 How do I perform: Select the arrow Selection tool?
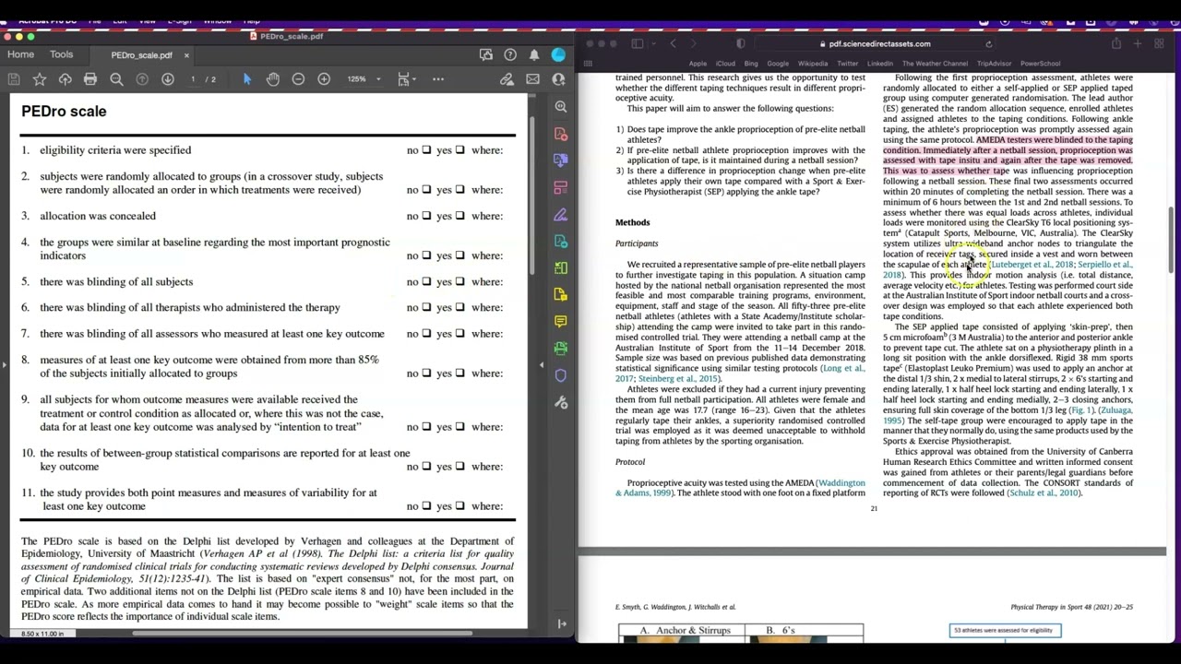coord(246,79)
